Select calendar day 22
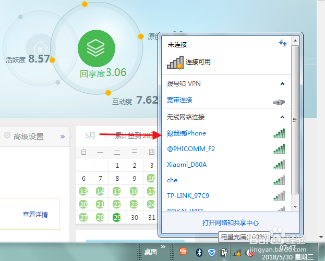325x261 pixels. 117,205
